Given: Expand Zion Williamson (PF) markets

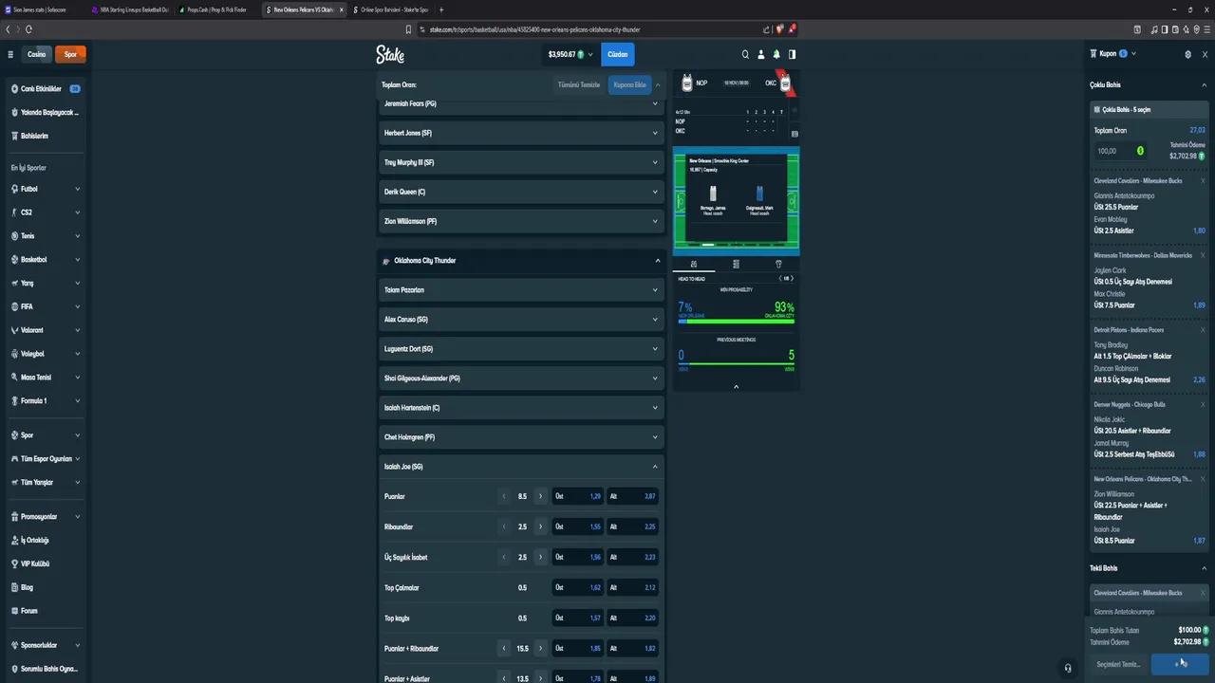Looking at the screenshot, I should pos(520,221).
